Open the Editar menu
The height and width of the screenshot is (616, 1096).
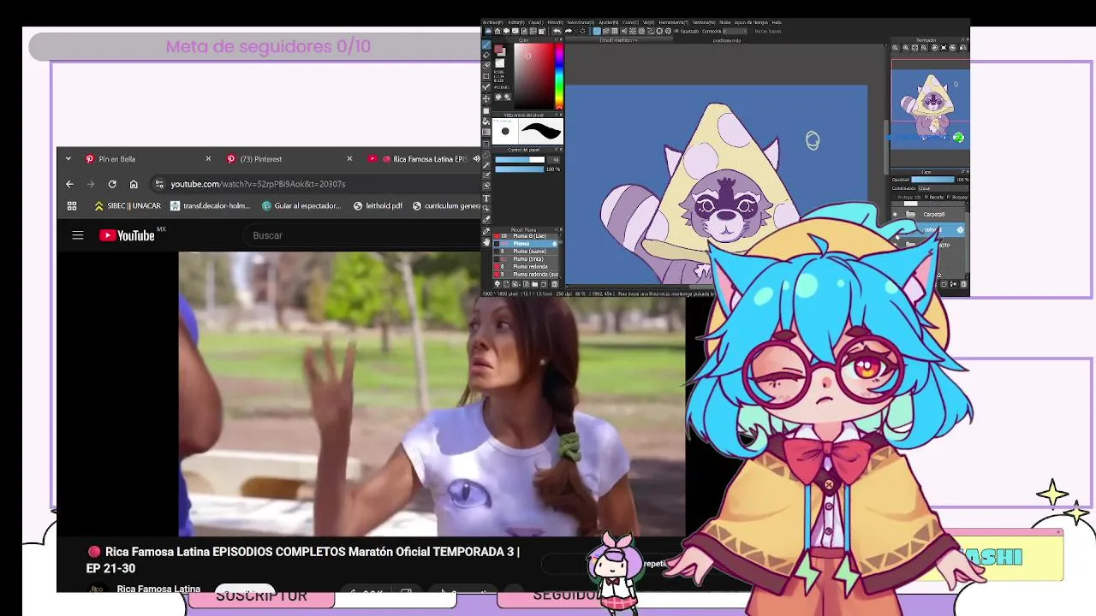tap(516, 22)
